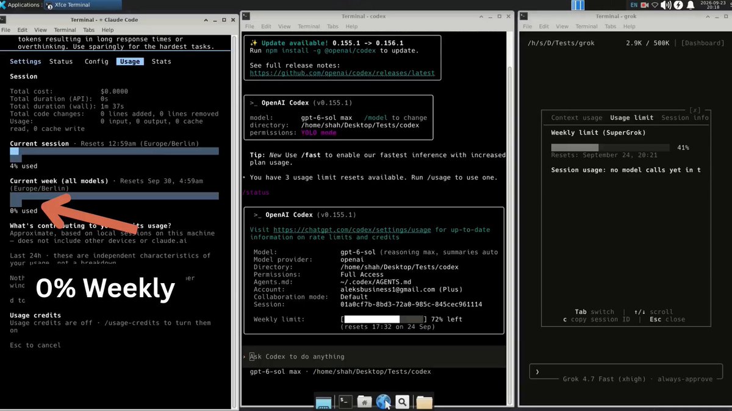Click the Grok weekly limit progress bar

(610, 148)
